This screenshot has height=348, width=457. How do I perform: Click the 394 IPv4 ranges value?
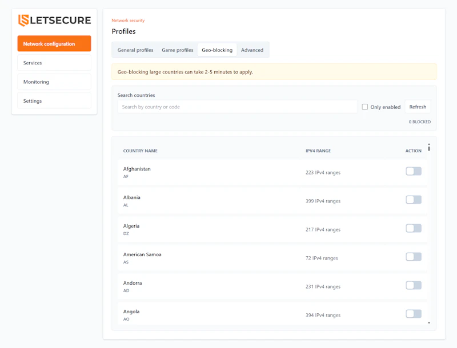[x=323, y=315]
